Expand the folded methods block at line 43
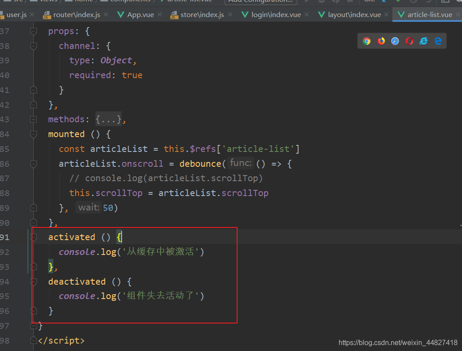This screenshot has height=351, width=462. click(x=34, y=119)
